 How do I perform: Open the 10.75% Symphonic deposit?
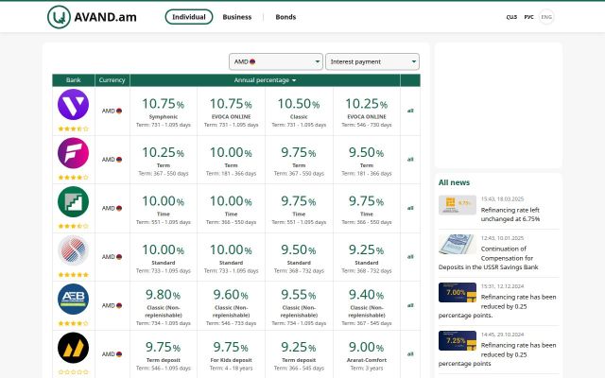[164, 112]
